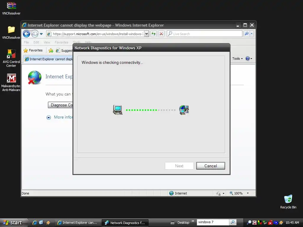Click Malwarebytes tray icon
Image resolution: width=303 pixels, height=227 pixels.
[x=254, y=223]
